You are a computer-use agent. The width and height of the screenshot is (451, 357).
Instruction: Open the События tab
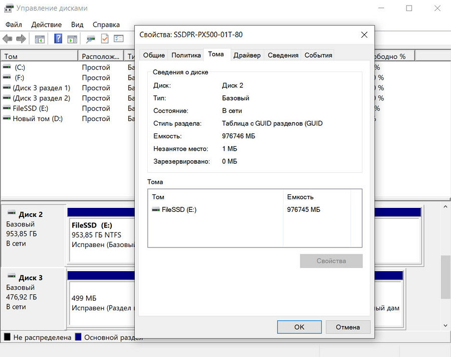[318, 55]
